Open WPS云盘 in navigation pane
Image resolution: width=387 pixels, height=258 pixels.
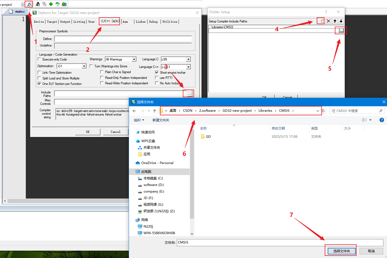coord(148,141)
